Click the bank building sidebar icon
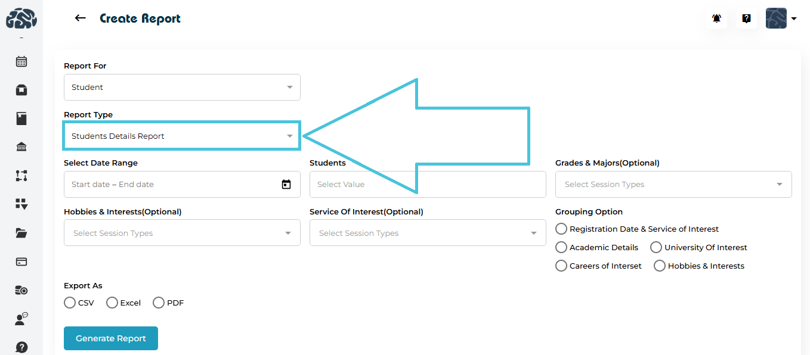 pyautogui.click(x=21, y=147)
